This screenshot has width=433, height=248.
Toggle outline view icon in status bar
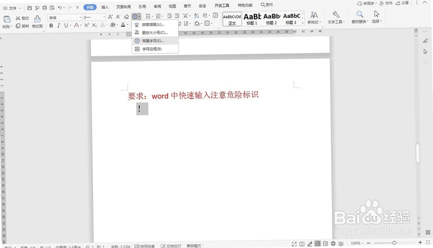tap(326, 244)
